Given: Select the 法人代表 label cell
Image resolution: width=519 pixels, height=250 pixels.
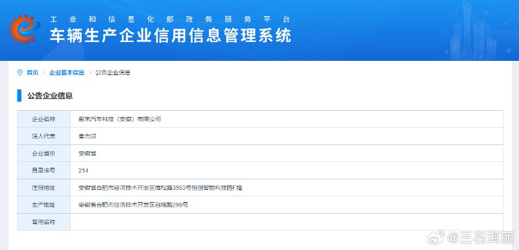Looking at the screenshot, I should click(x=43, y=136).
